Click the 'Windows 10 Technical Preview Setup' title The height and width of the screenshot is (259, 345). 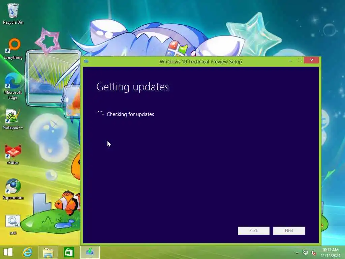click(x=201, y=62)
